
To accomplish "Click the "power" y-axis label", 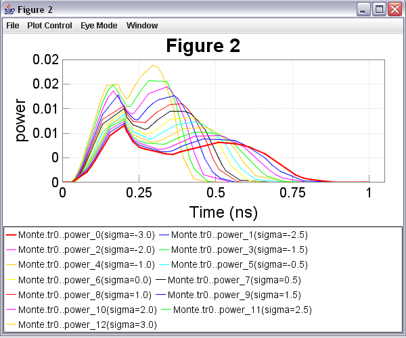I will point(21,120).
